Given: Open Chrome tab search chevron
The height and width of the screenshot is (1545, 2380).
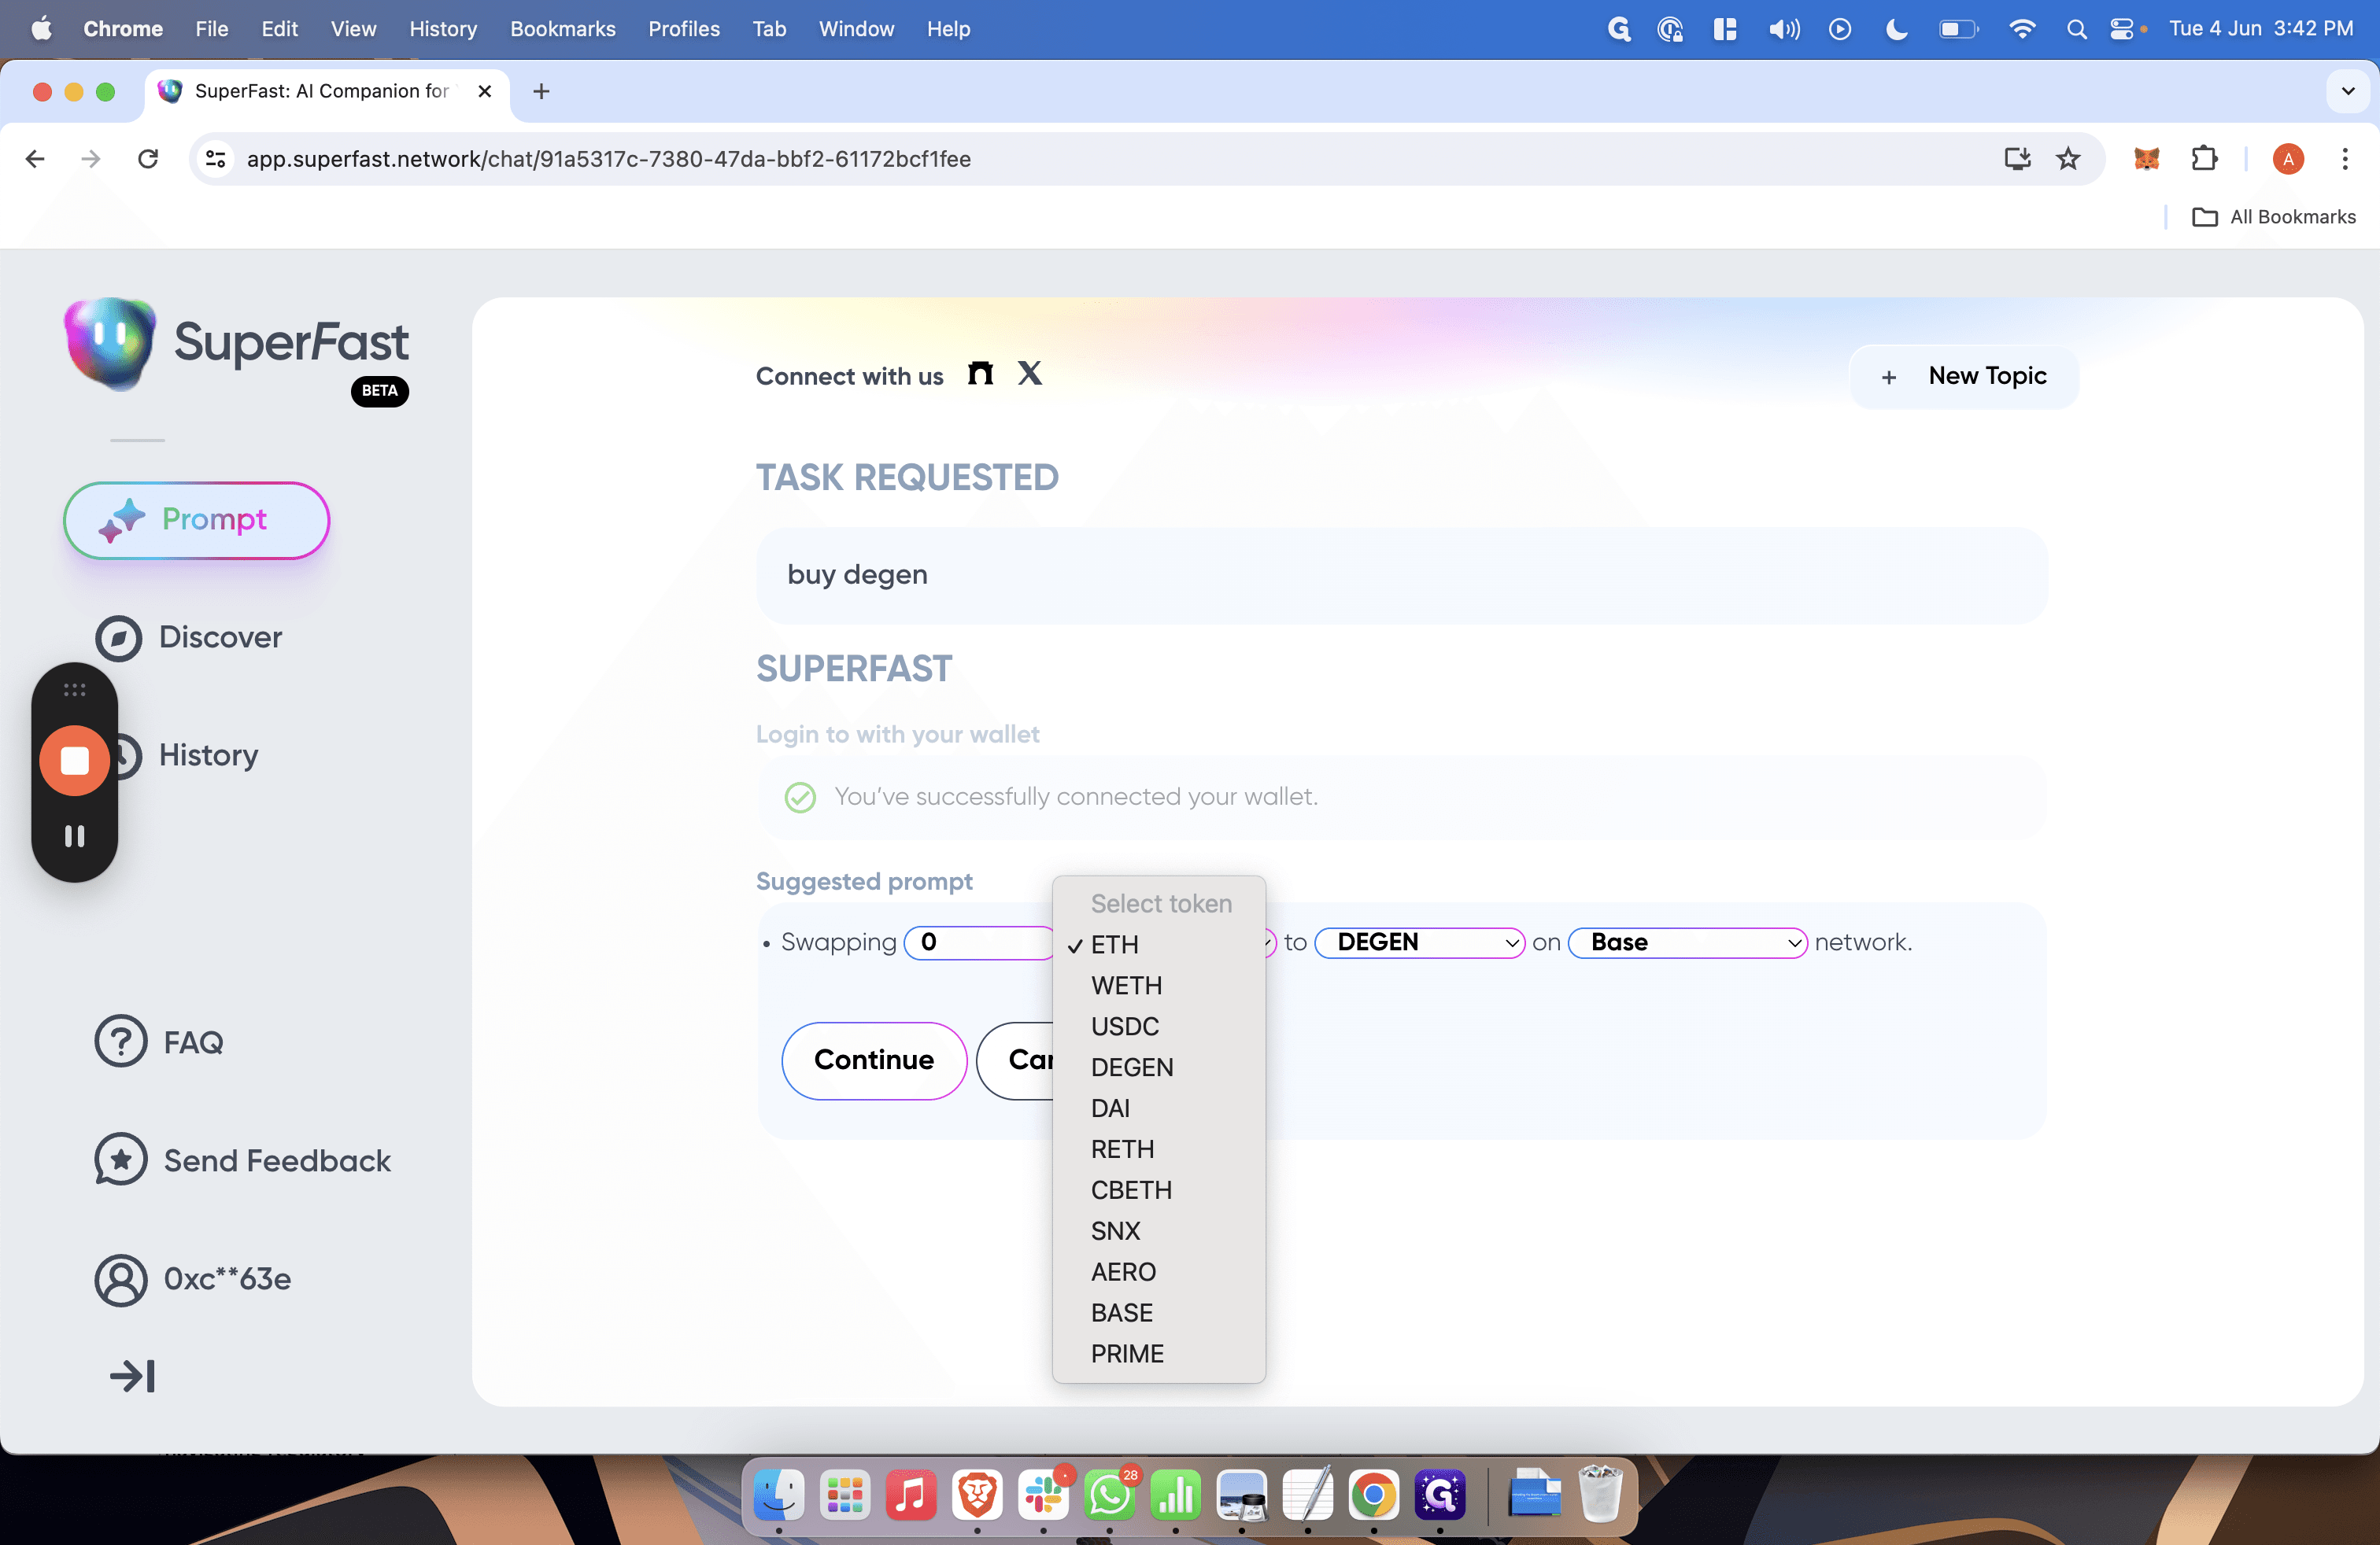Looking at the screenshot, I should tap(2348, 91).
